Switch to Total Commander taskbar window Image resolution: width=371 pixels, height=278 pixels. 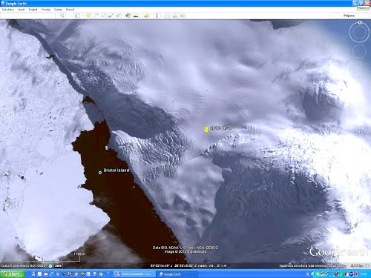135,274
